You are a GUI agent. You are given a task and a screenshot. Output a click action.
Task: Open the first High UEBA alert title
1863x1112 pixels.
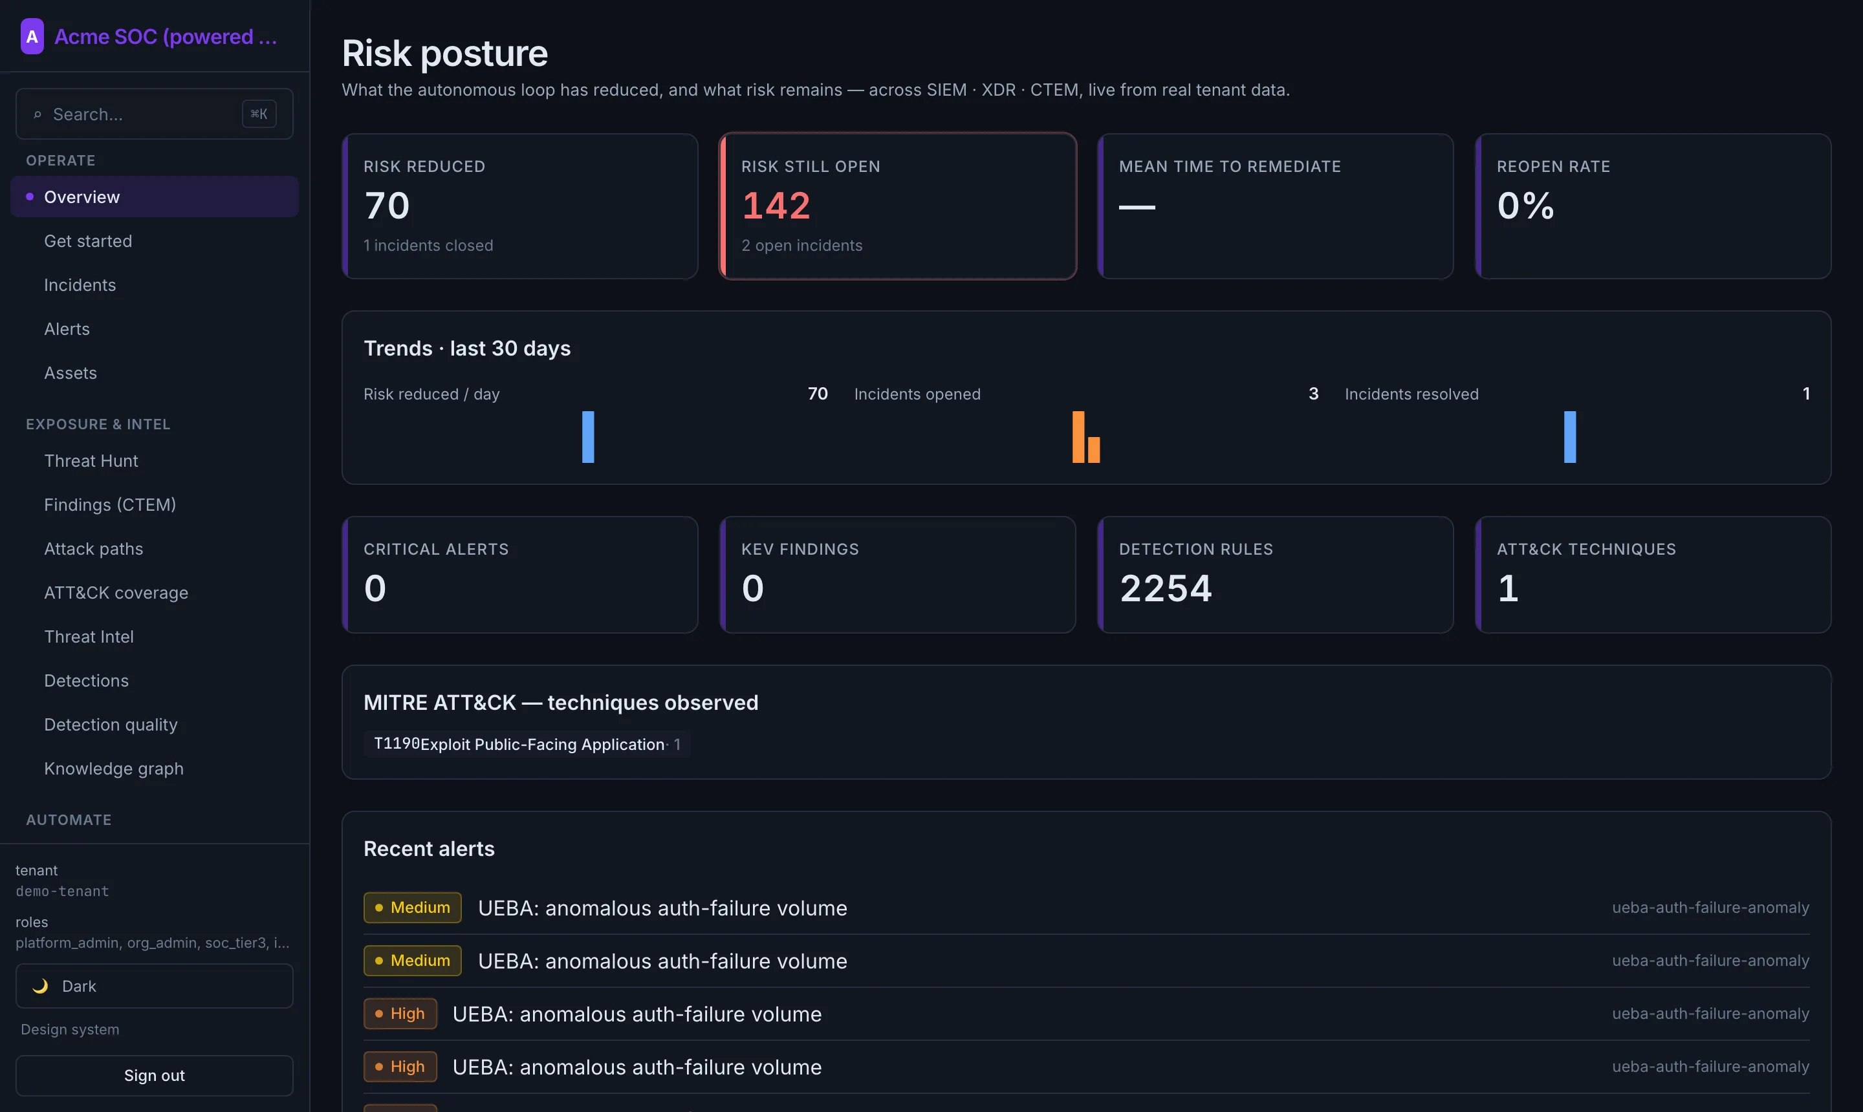point(637,1014)
